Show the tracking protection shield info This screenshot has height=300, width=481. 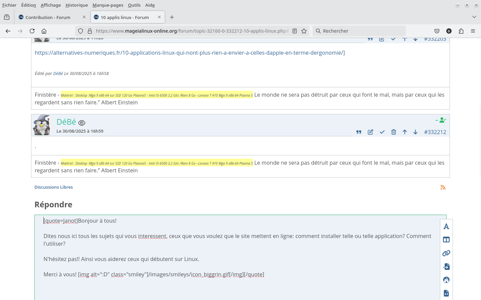[x=81, y=31]
